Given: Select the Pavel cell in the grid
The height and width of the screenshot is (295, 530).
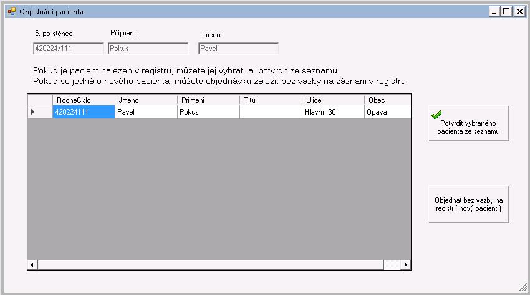Looking at the screenshot, I should (x=146, y=112).
